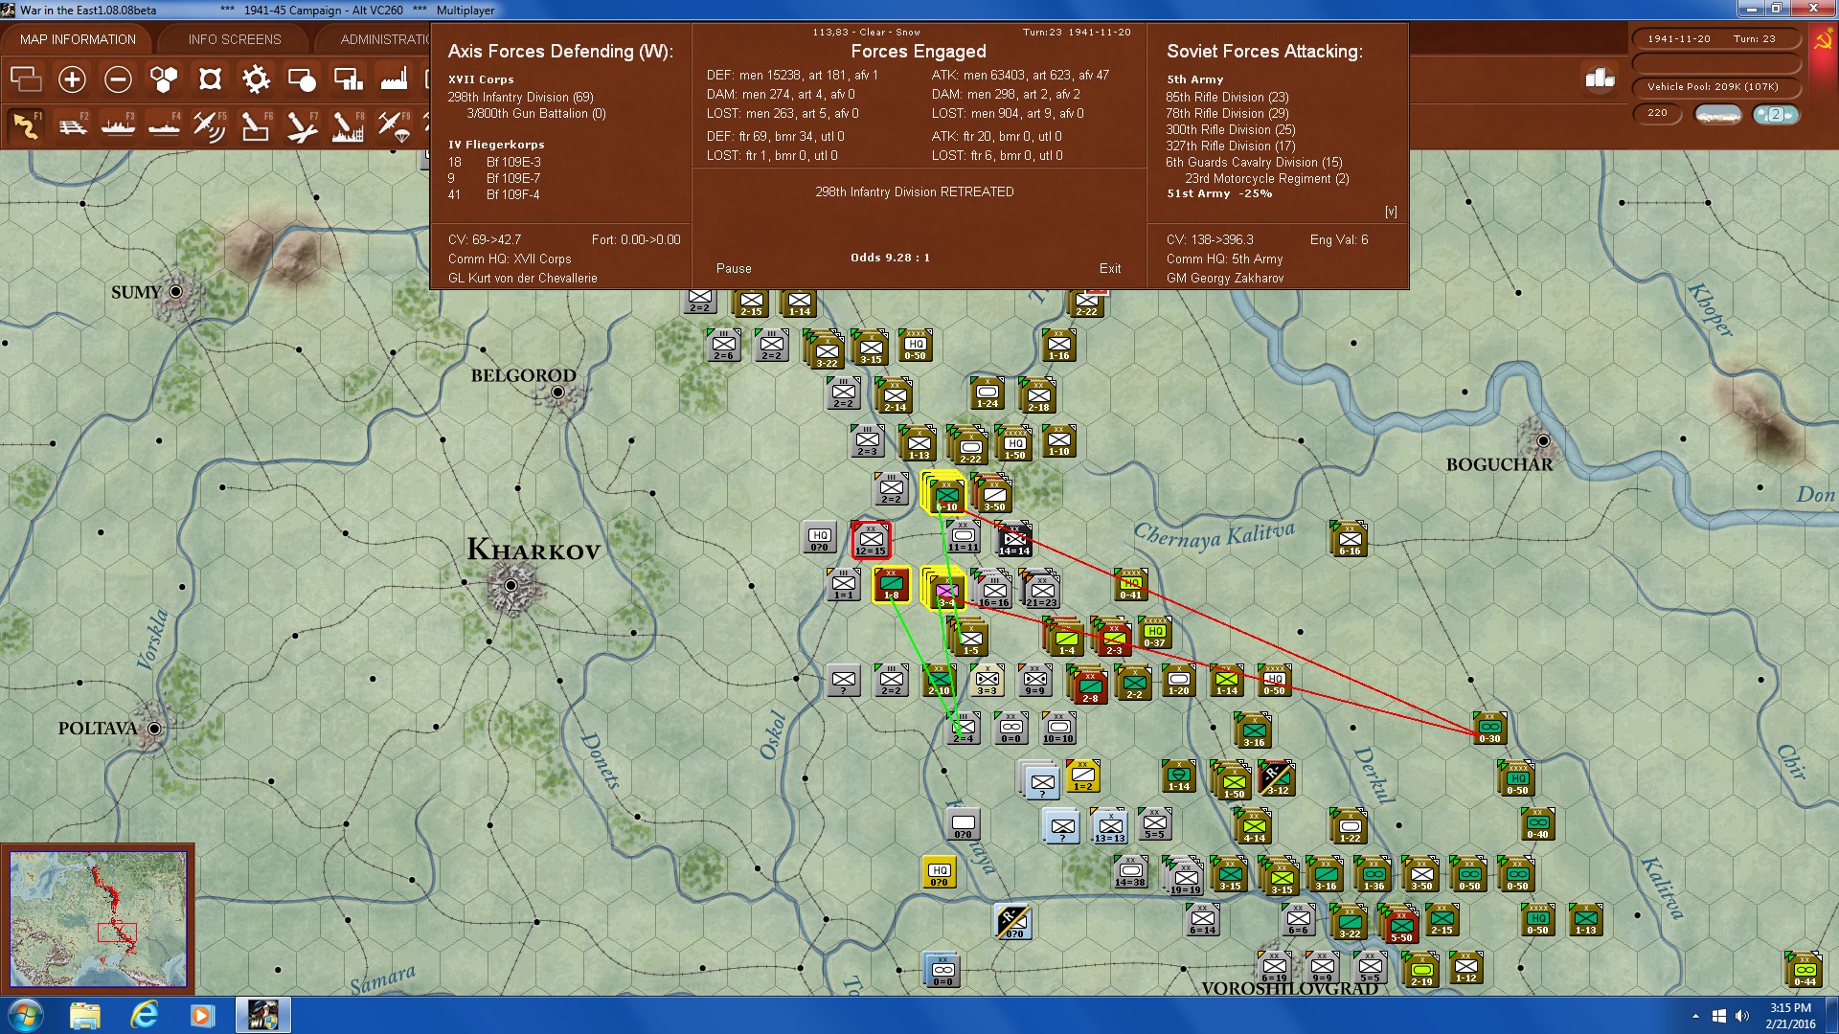Screen dimensions: 1839x1034
Task: Click the factory icon in the toolbar
Action: pos(394,79)
